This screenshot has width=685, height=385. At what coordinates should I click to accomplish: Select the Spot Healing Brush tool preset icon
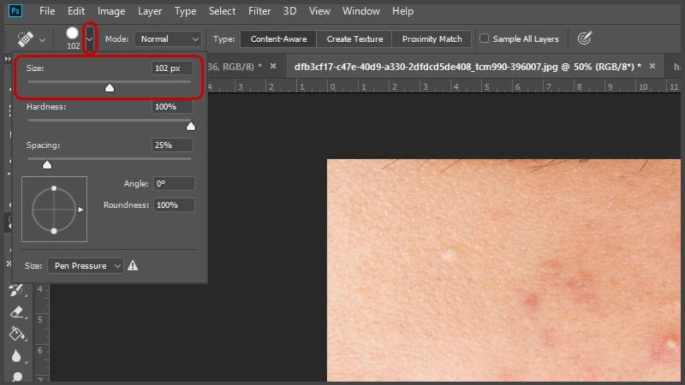[x=26, y=39]
